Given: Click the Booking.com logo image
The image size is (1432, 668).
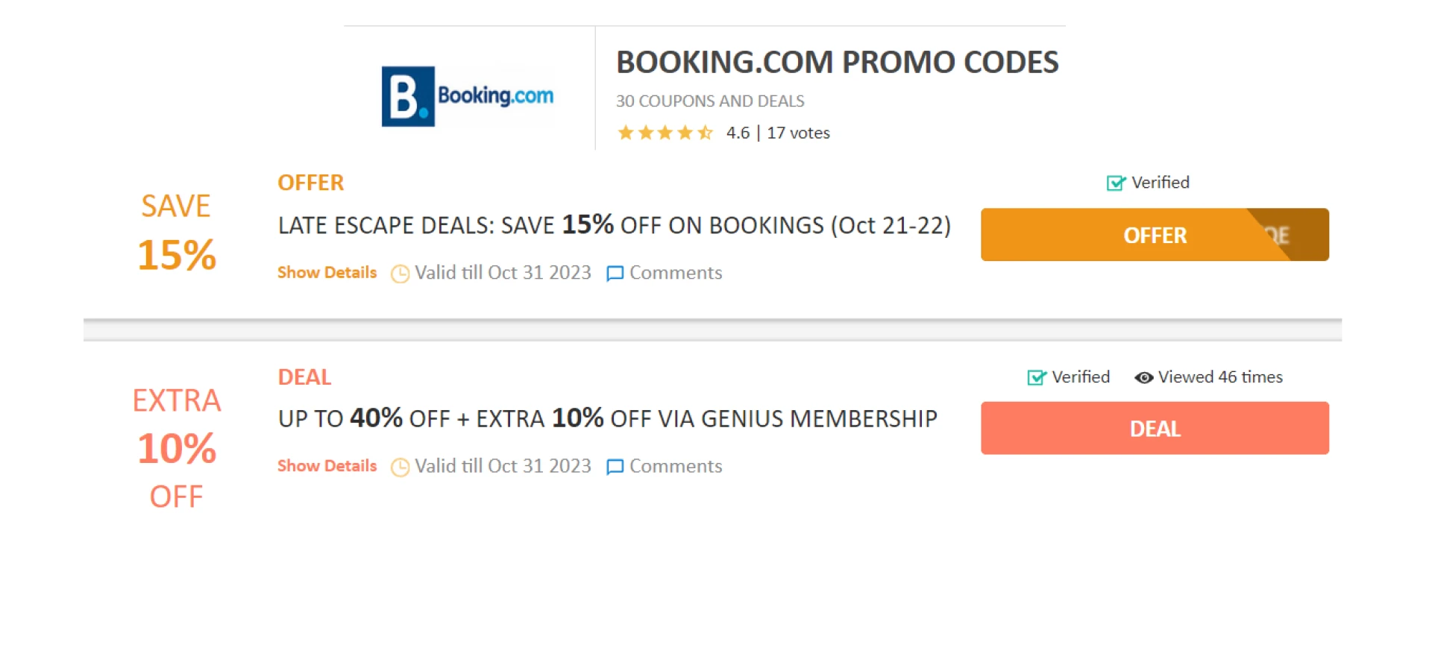Looking at the screenshot, I should pyautogui.click(x=467, y=94).
